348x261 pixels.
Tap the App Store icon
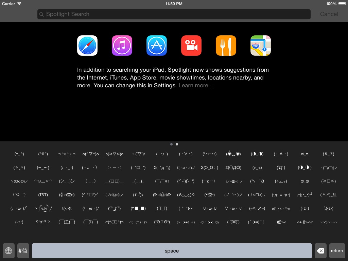(157, 46)
